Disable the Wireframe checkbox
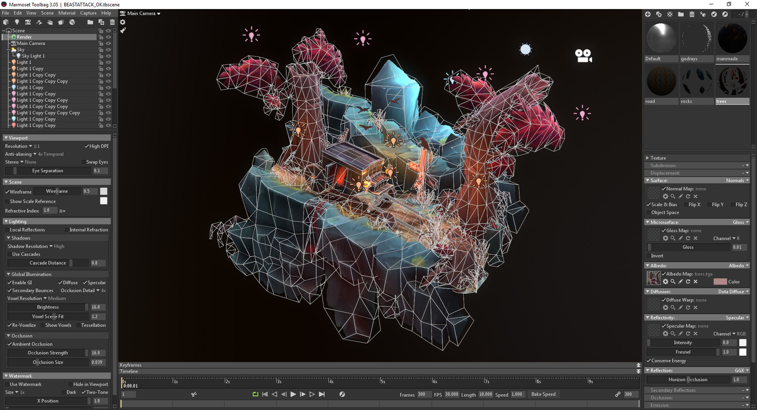 pos(7,192)
